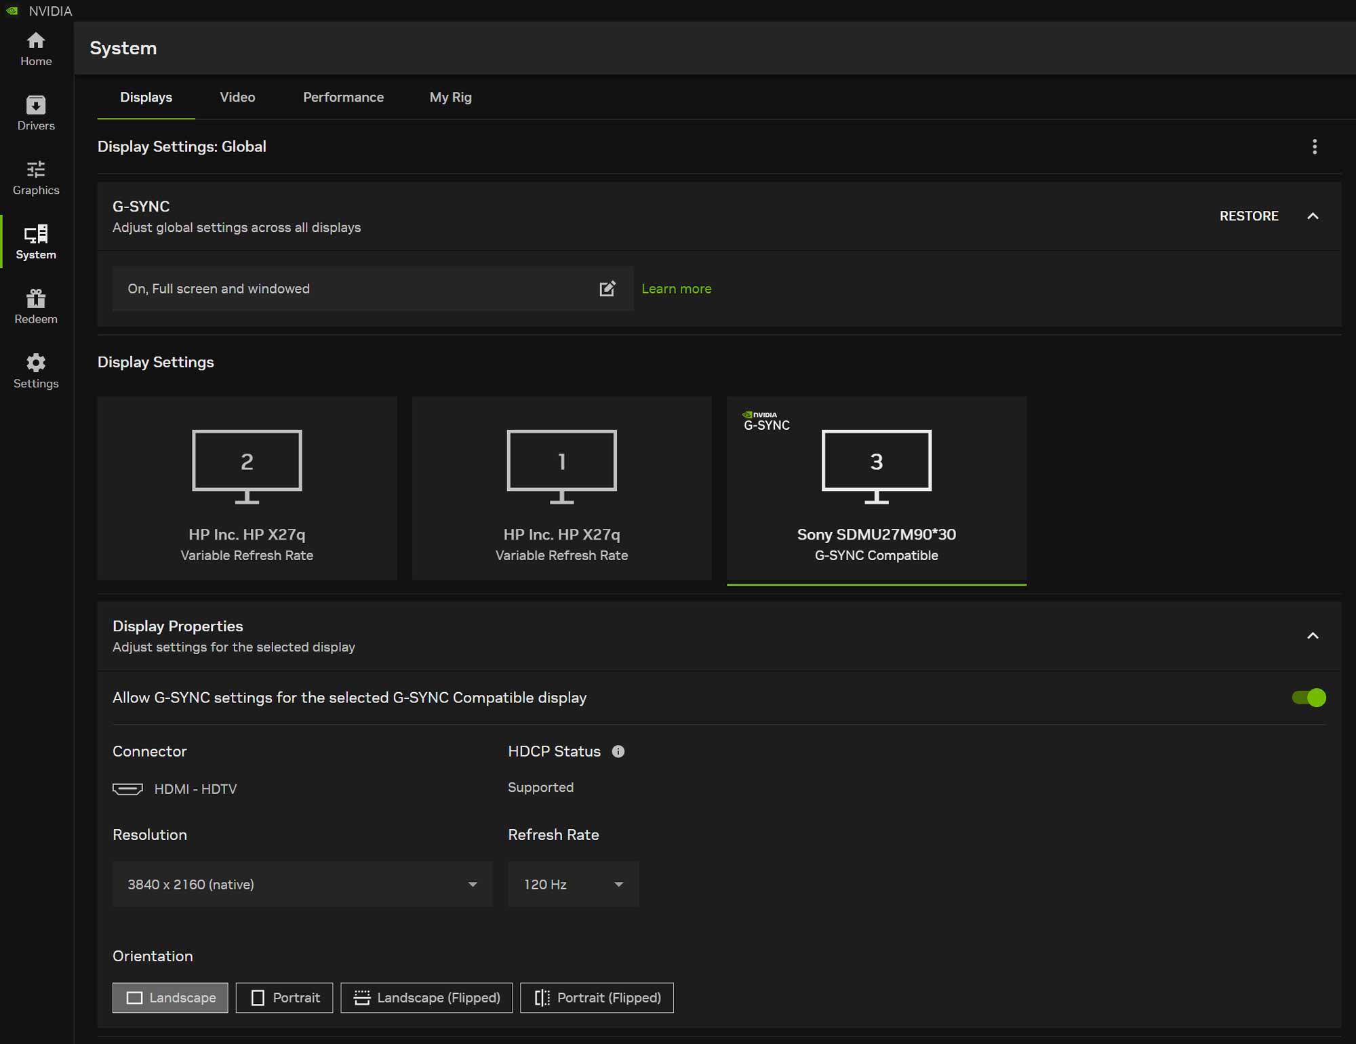The width and height of the screenshot is (1356, 1044).
Task: Open the Settings gear in the sidebar
Action: coord(36,371)
